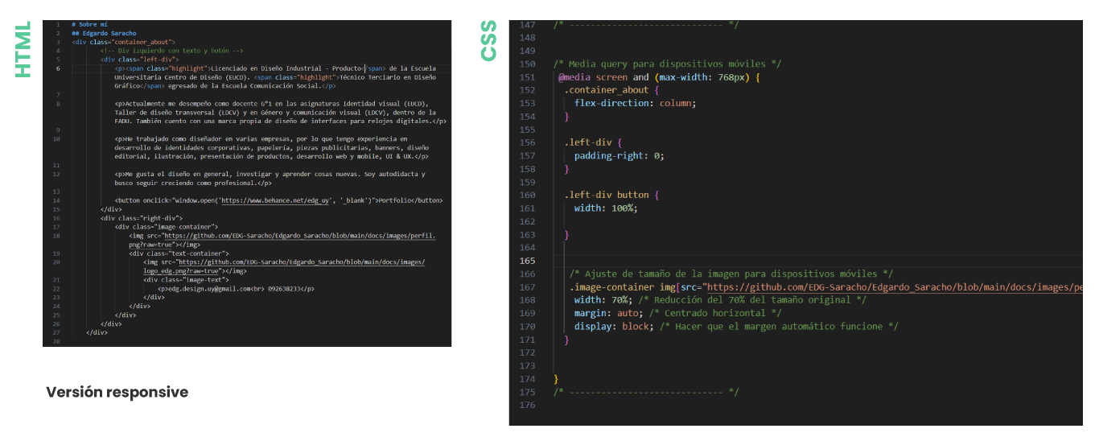Click the 'padding-right: 0;' declaration
This screenshot has width=1099, height=445.
619,155
